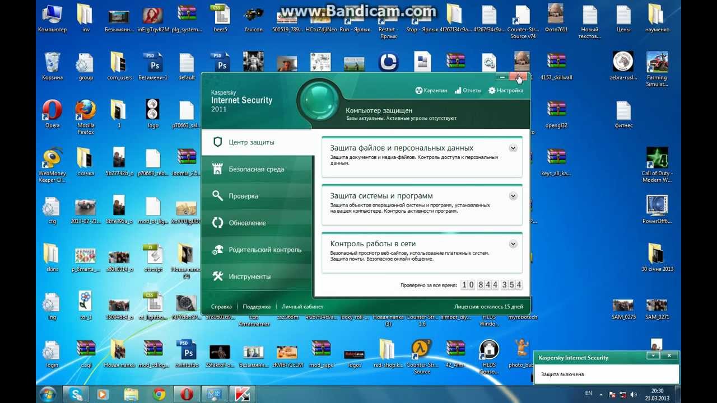Image resolution: width=717 pixels, height=403 pixels.
Task: Open Google Chrome from taskbar
Action: tap(159, 394)
